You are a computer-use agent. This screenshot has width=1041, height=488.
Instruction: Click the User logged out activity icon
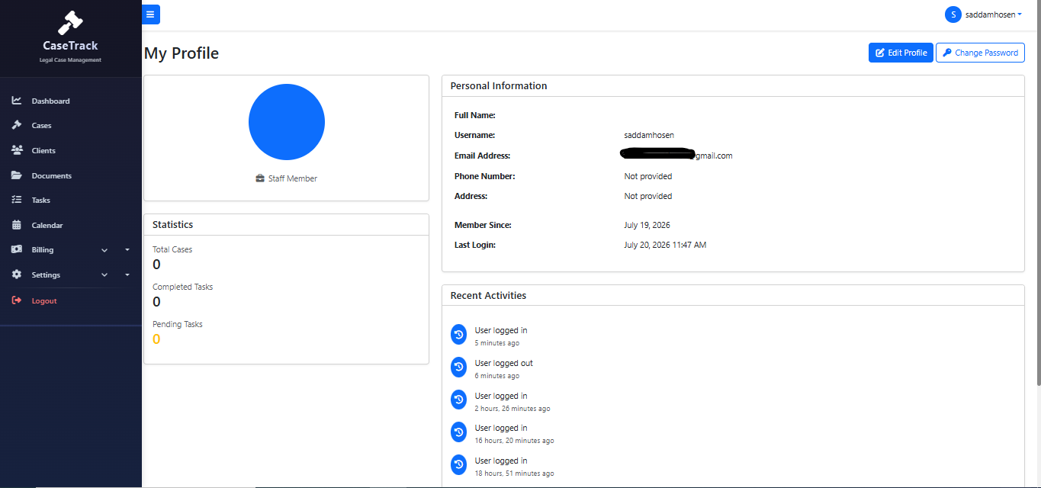pyautogui.click(x=458, y=367)
